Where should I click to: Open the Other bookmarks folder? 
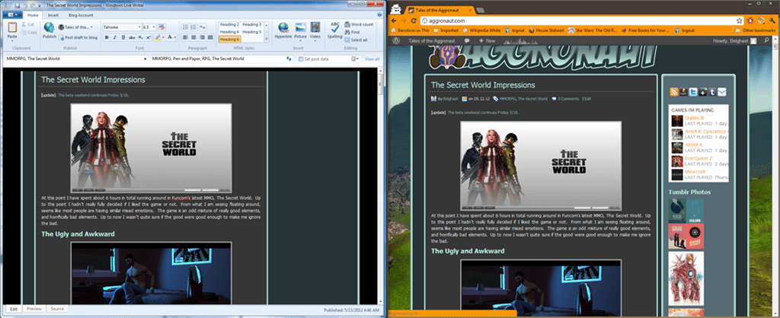(756, 30)
